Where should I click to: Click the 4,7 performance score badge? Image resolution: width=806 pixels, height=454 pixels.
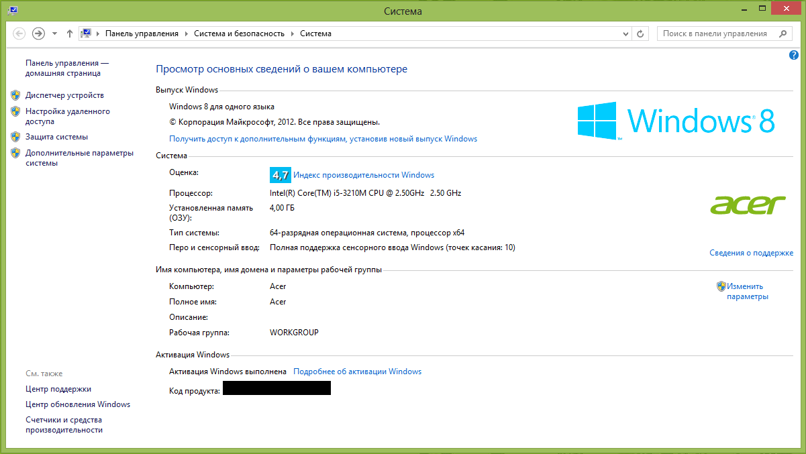click(x=280, y=175)
